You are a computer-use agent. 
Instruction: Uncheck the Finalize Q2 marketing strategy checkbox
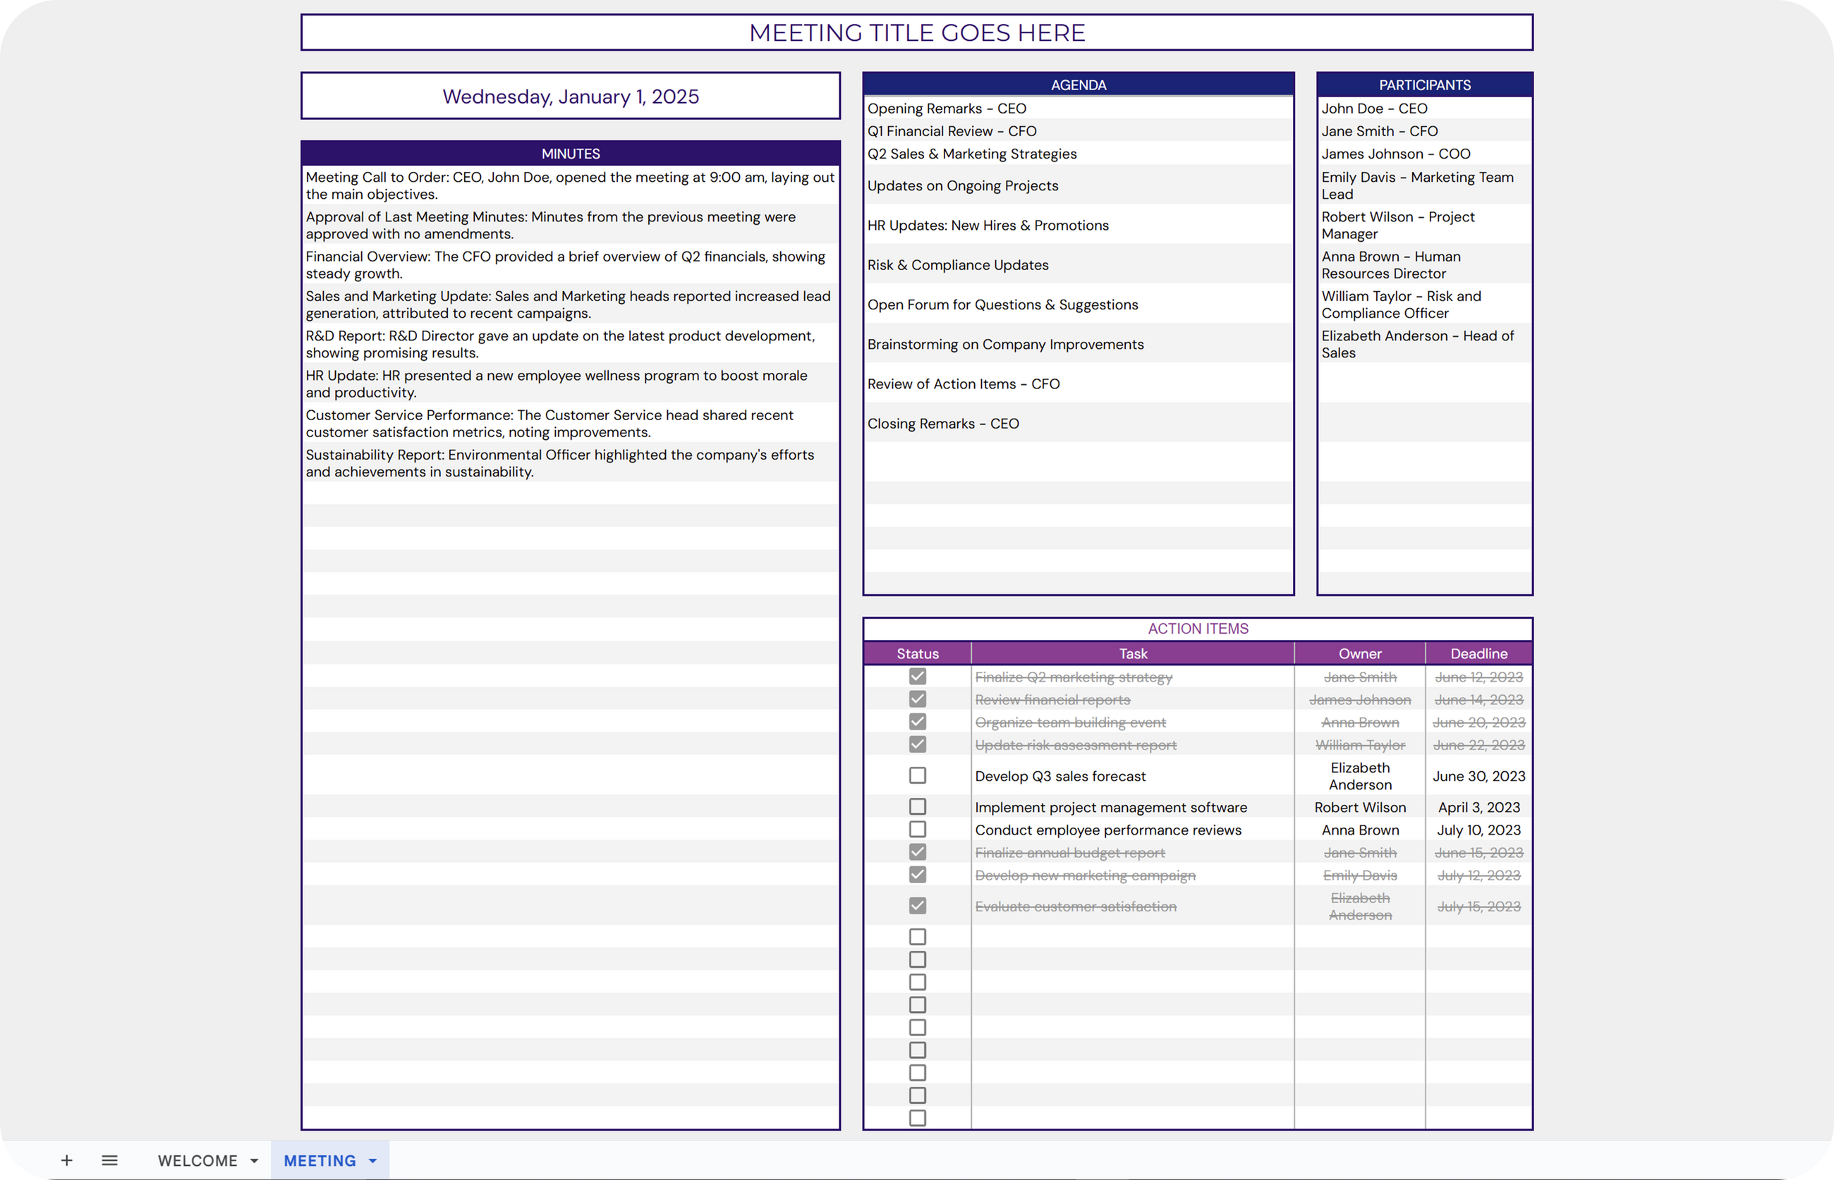tap(917, 676)
